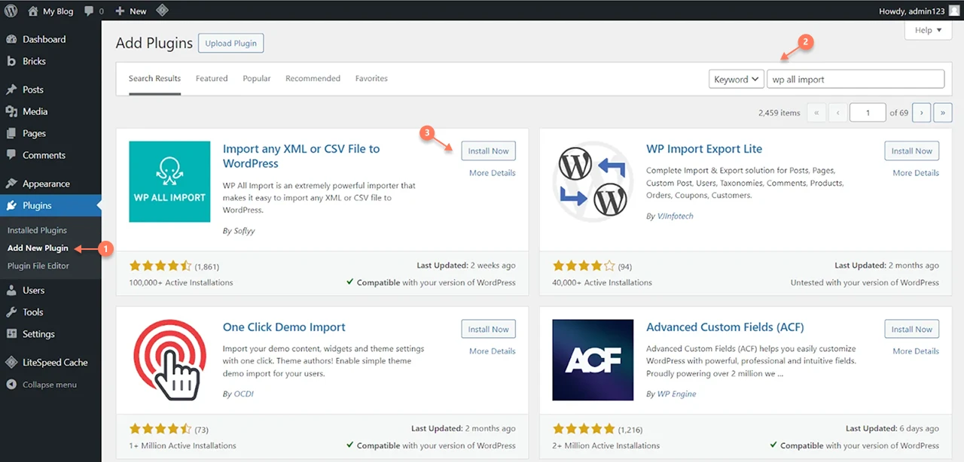Open LiteSpeed Cache in the sidebar
The image size is (964, 462).
[x=55, y=363]
